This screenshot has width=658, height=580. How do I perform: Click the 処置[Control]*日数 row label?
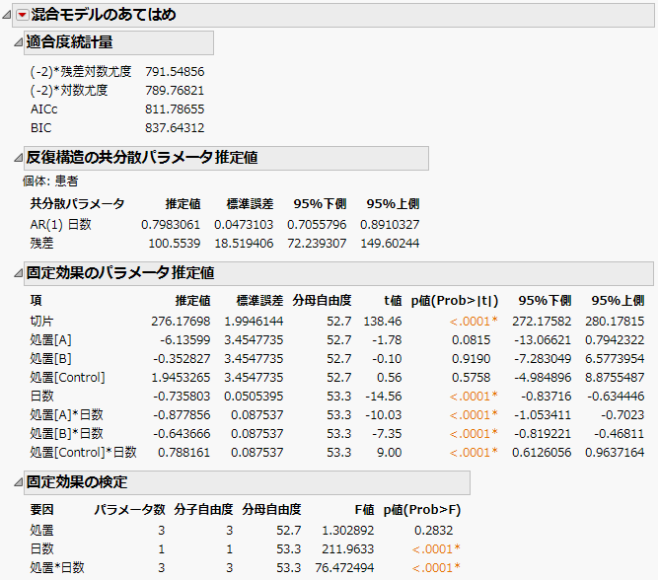pyautogui.click(x=83, y=453)
